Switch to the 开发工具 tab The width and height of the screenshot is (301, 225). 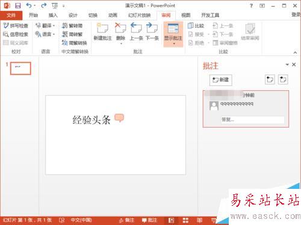coord(210,15)
